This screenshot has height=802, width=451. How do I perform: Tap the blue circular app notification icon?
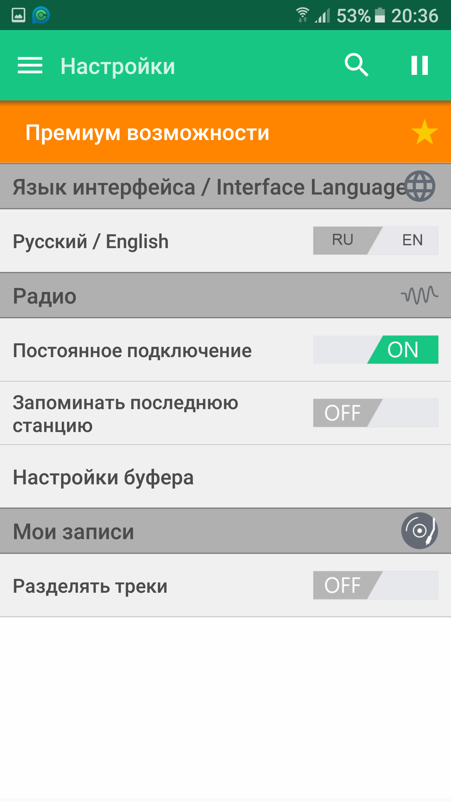pyautogui.click(x=41, y=15)
